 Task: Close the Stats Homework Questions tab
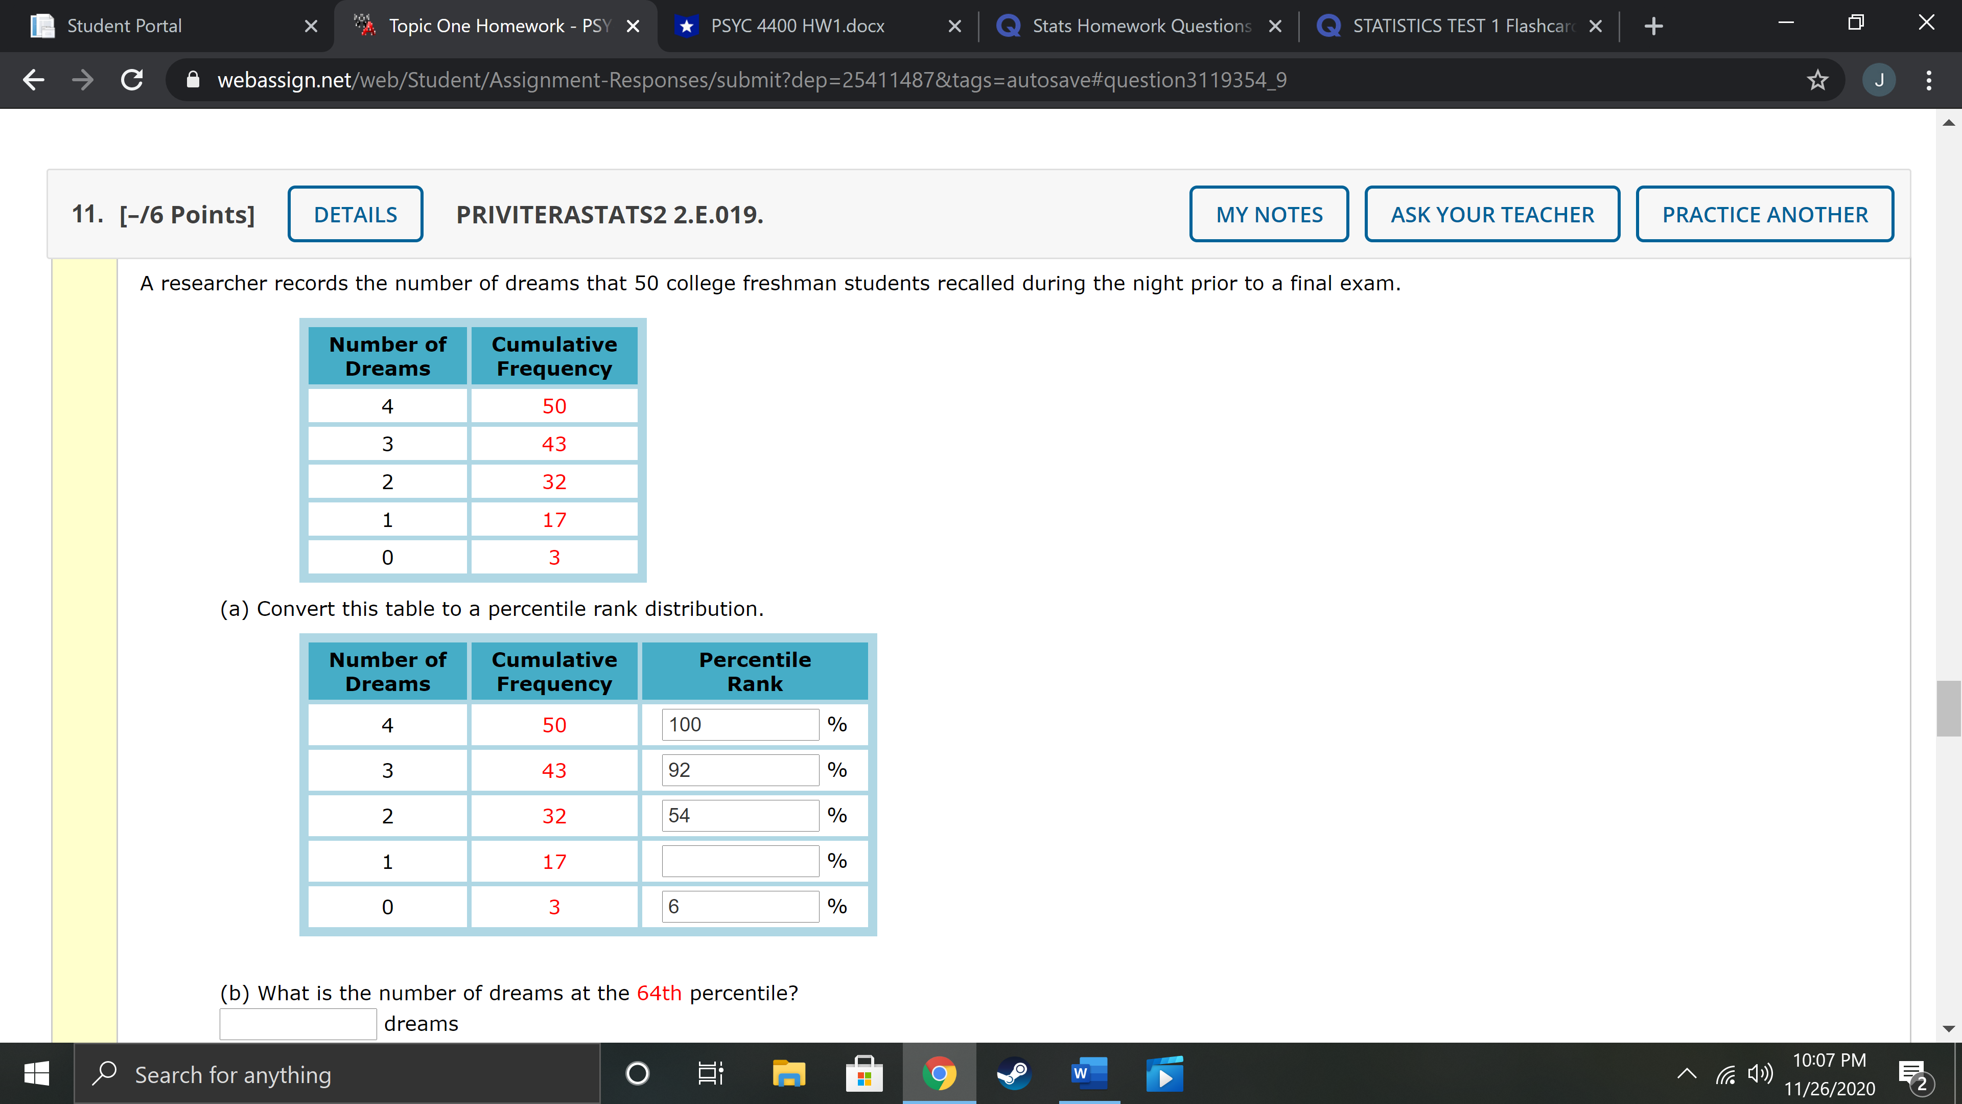pos(1275,26)
